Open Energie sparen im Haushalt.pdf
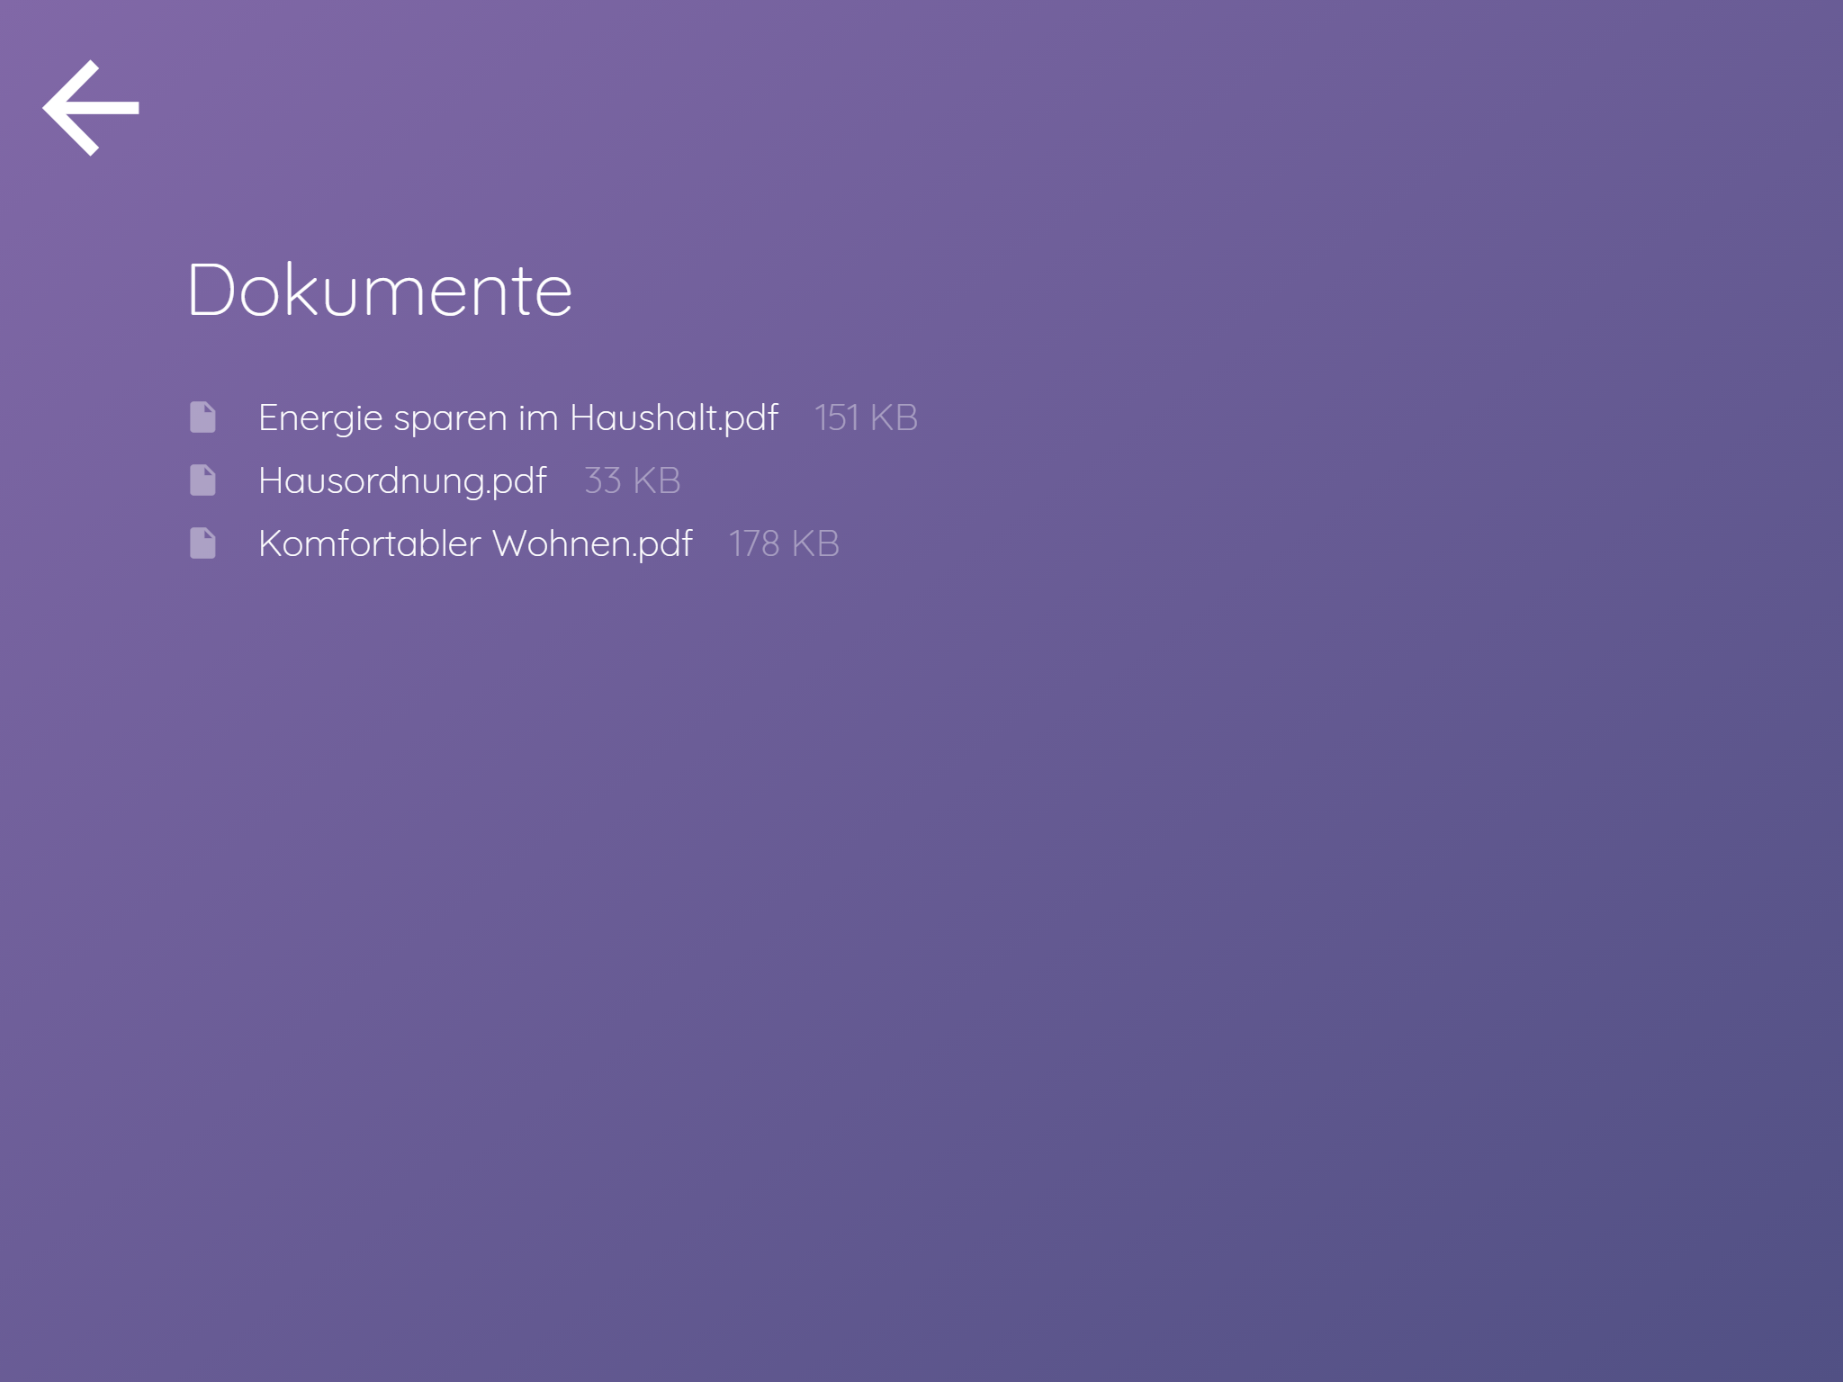 (x=518, y=418)
